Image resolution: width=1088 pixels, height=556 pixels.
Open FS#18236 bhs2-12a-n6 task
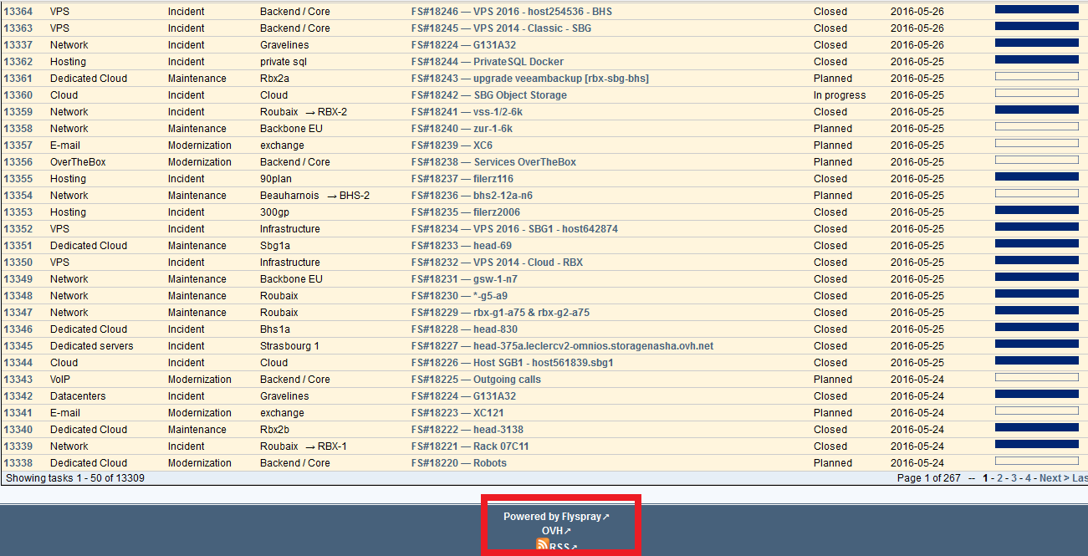pos(472,196)
